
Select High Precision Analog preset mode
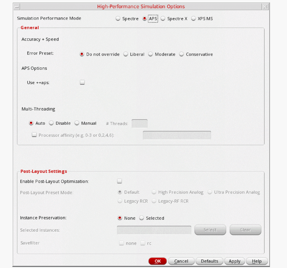(154, 192)
